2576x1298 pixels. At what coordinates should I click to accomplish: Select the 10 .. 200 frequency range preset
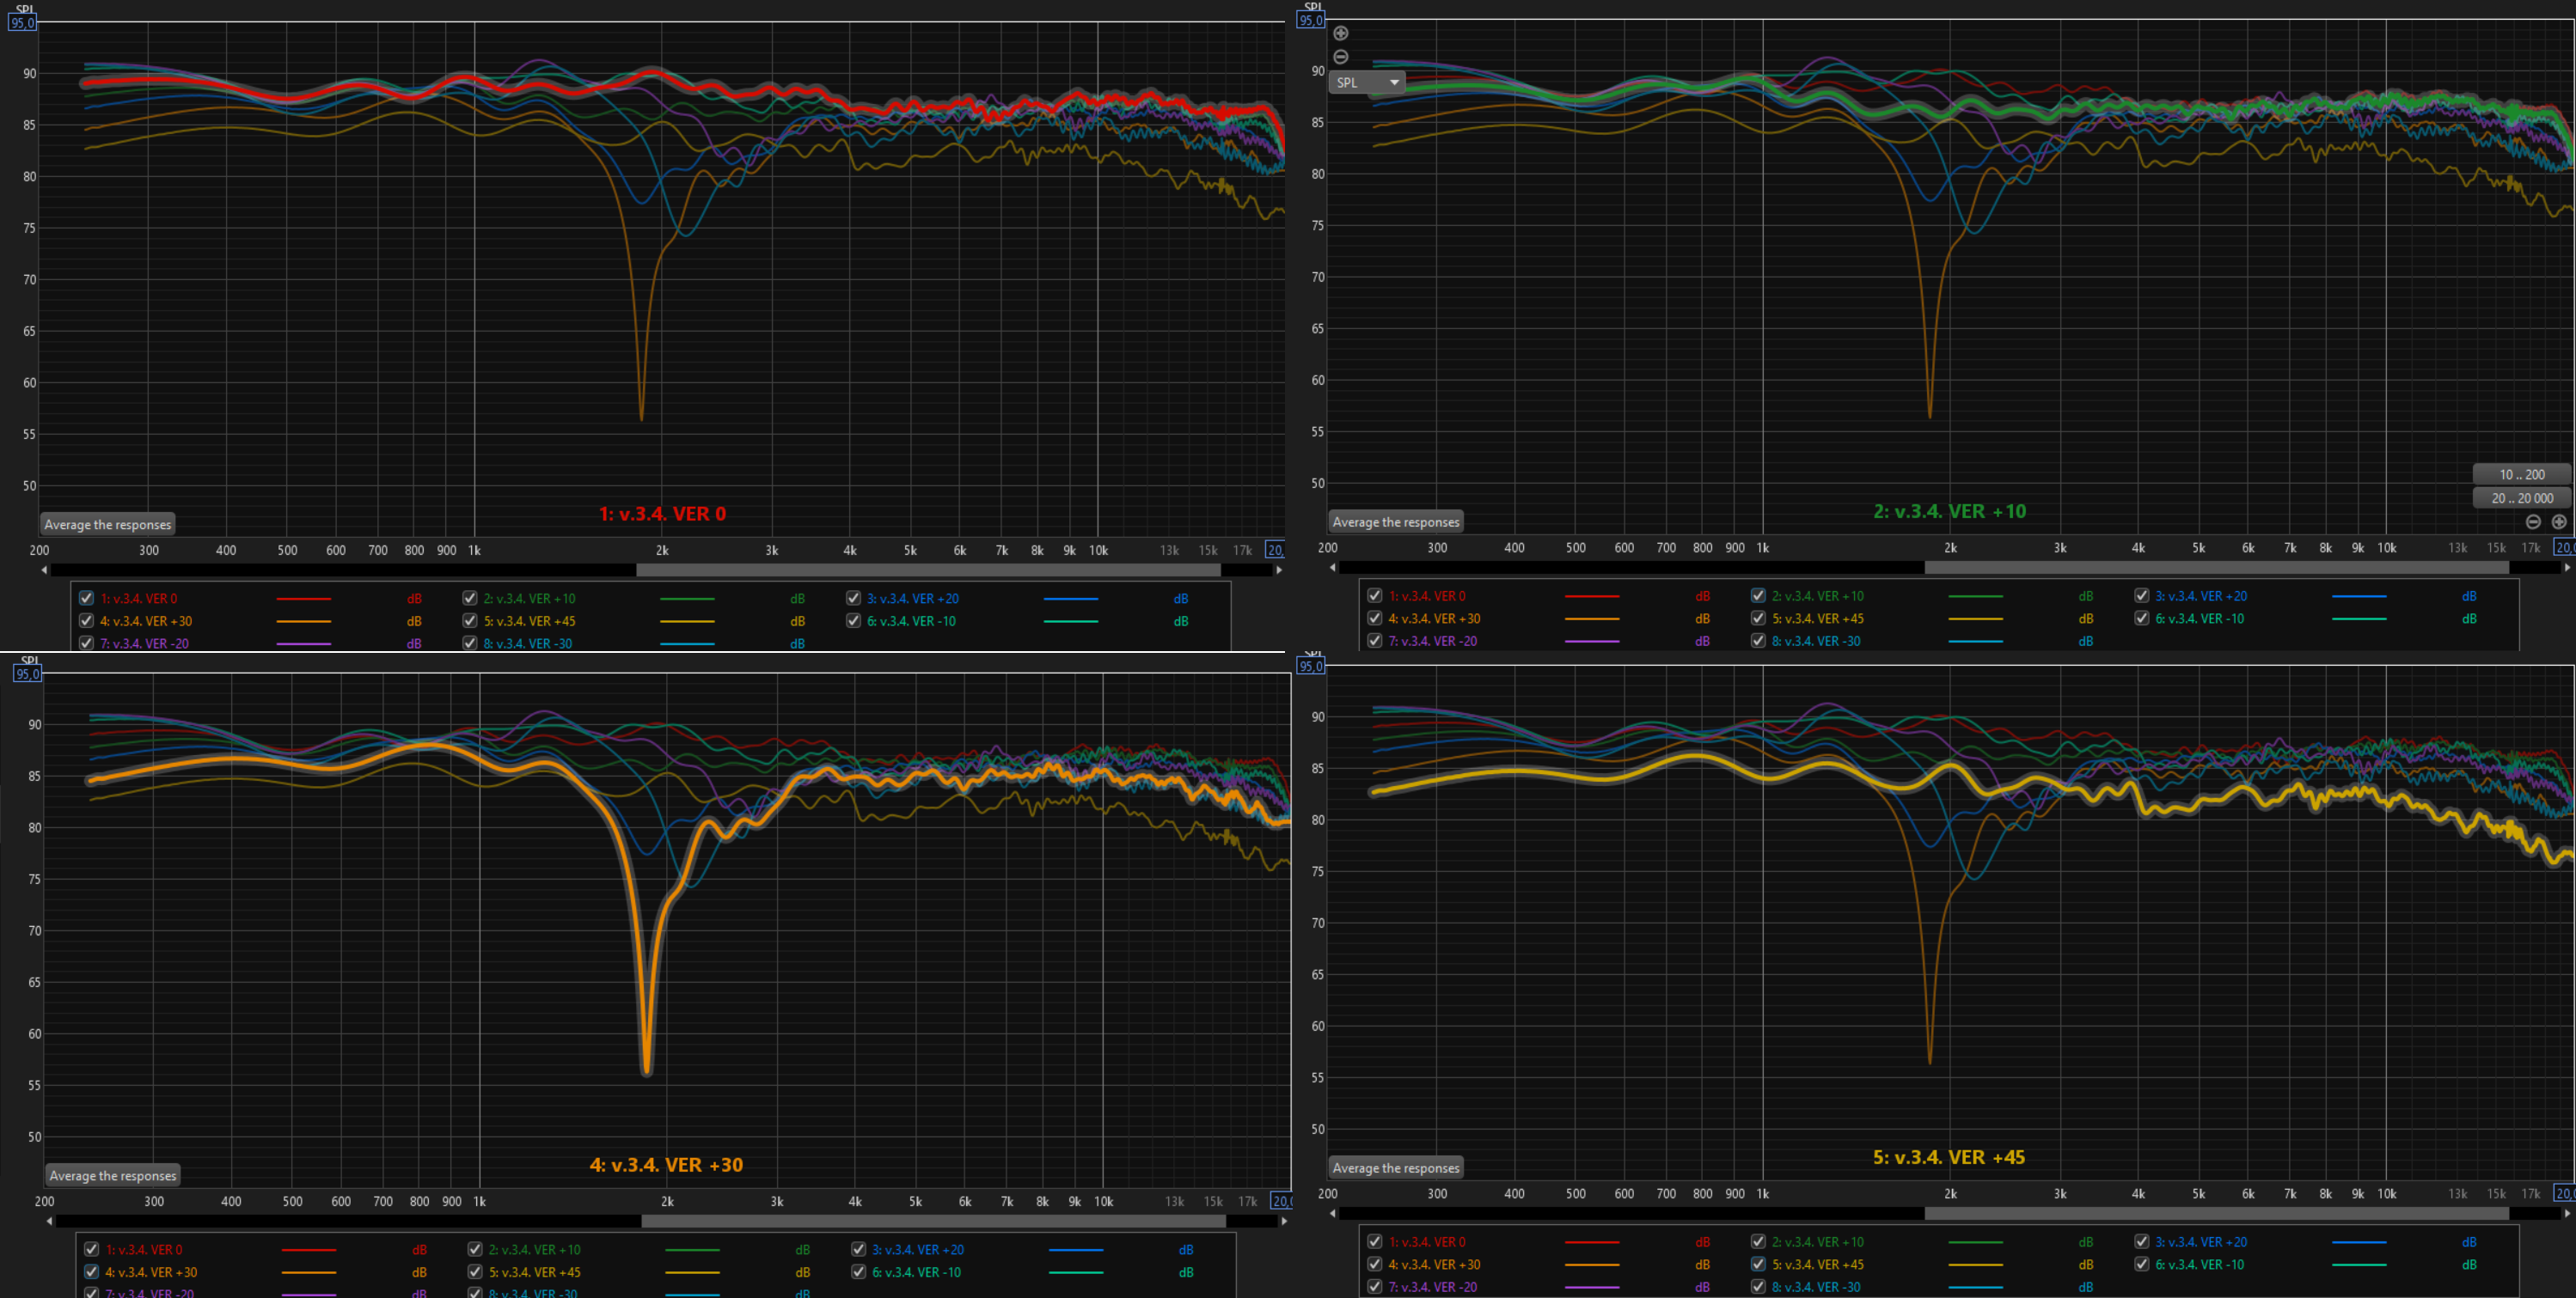2522,475
